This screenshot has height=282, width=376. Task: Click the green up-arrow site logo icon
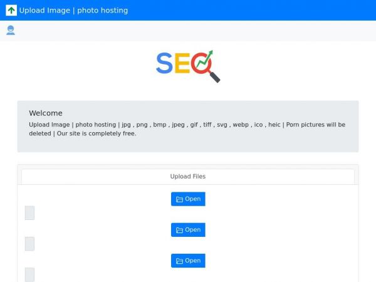[x=11, y=10]
